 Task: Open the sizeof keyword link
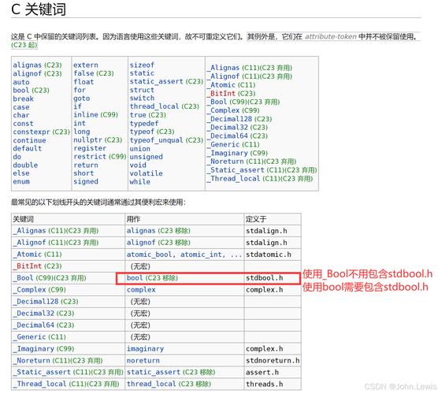142,65
